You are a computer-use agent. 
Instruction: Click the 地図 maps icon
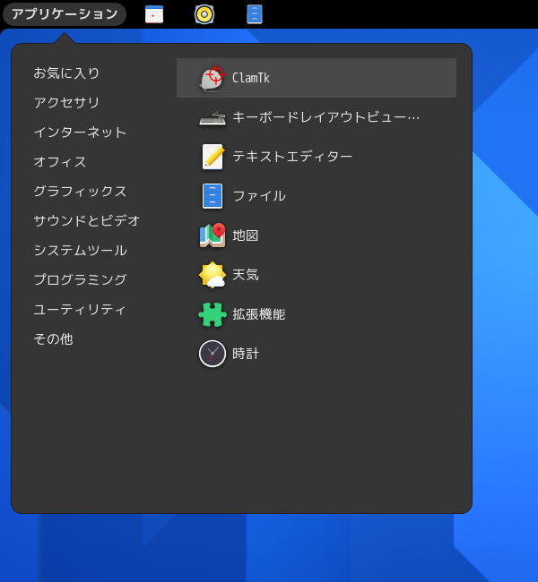(x=213, y=235)
